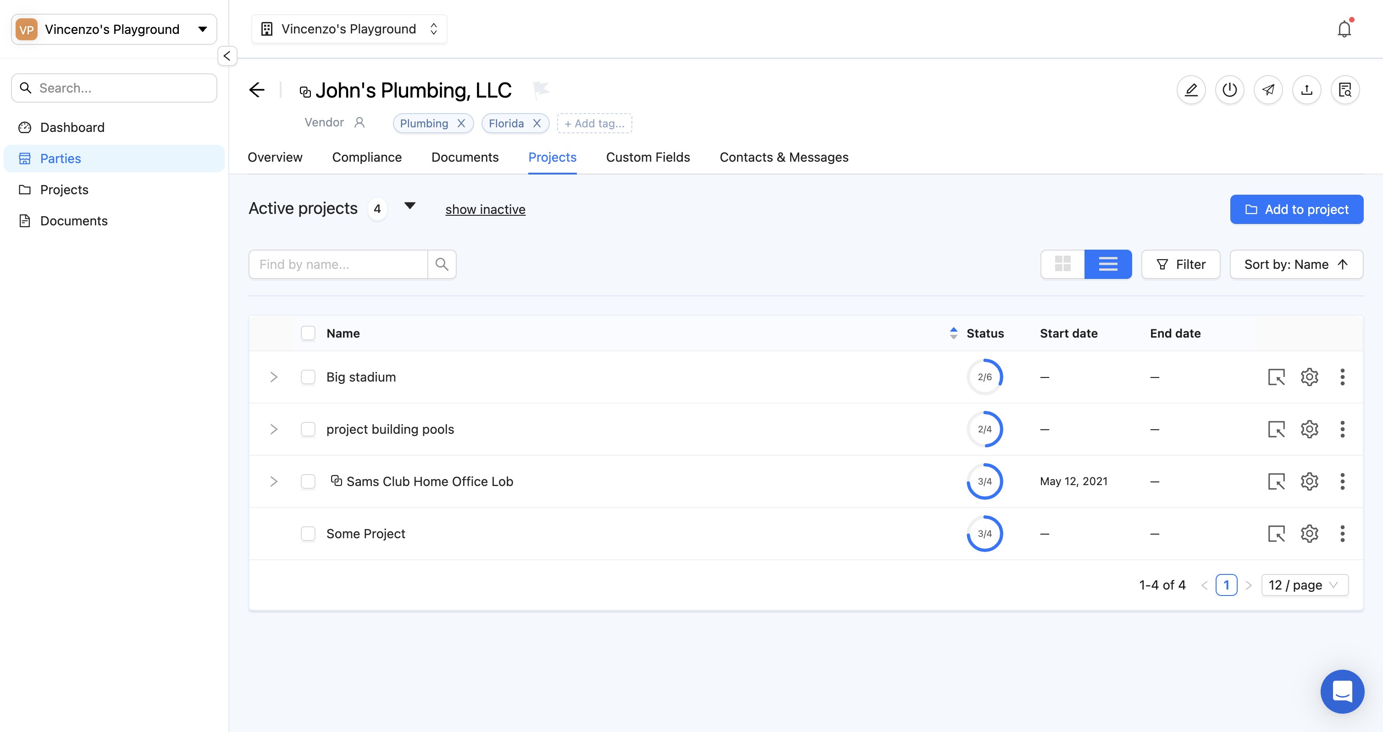Viewport: 1383px width, 732px height.
Task: Open chat support bubble
Action: pyautogui.click(x=1342, y=691)
